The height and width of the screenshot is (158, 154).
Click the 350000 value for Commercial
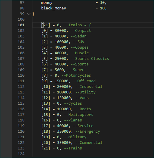coord(64,143)
